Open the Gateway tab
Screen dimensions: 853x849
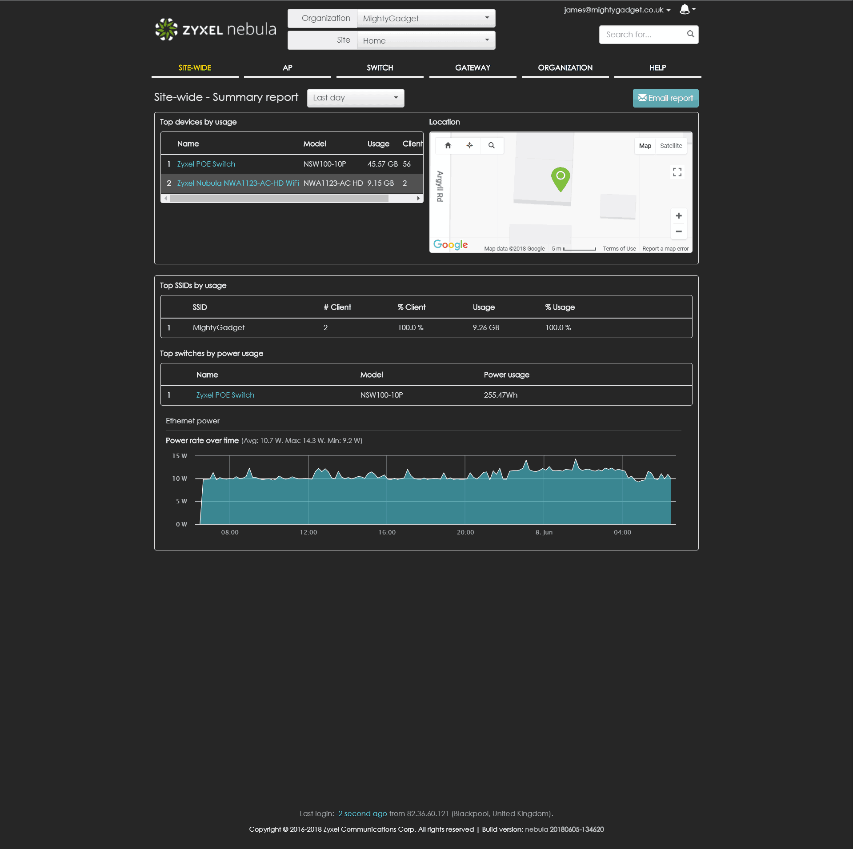click(x=472, y=68)
